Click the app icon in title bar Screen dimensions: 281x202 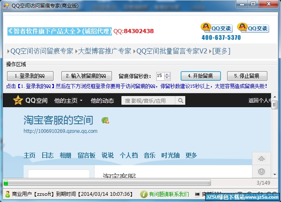click(x=6, y=6)
